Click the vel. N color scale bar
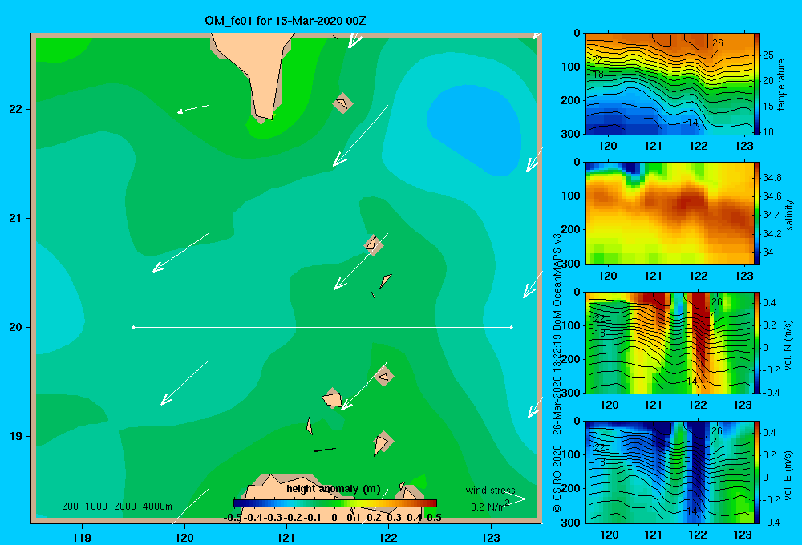Viewport: 802px width, 545px height. tap(757, 342)
